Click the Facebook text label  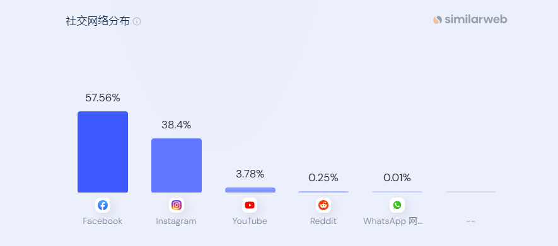pos(103,221)
